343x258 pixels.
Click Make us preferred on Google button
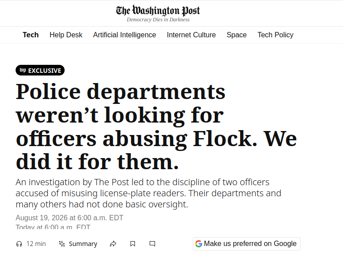246,244
